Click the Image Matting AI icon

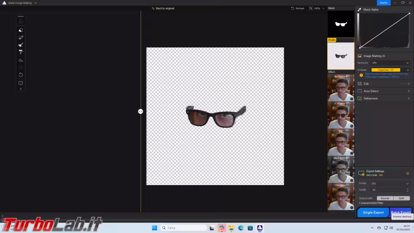[359, 56]
